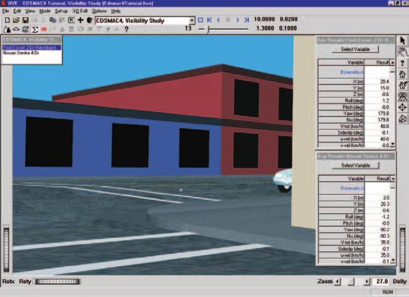Open the Edit menu

17,11
